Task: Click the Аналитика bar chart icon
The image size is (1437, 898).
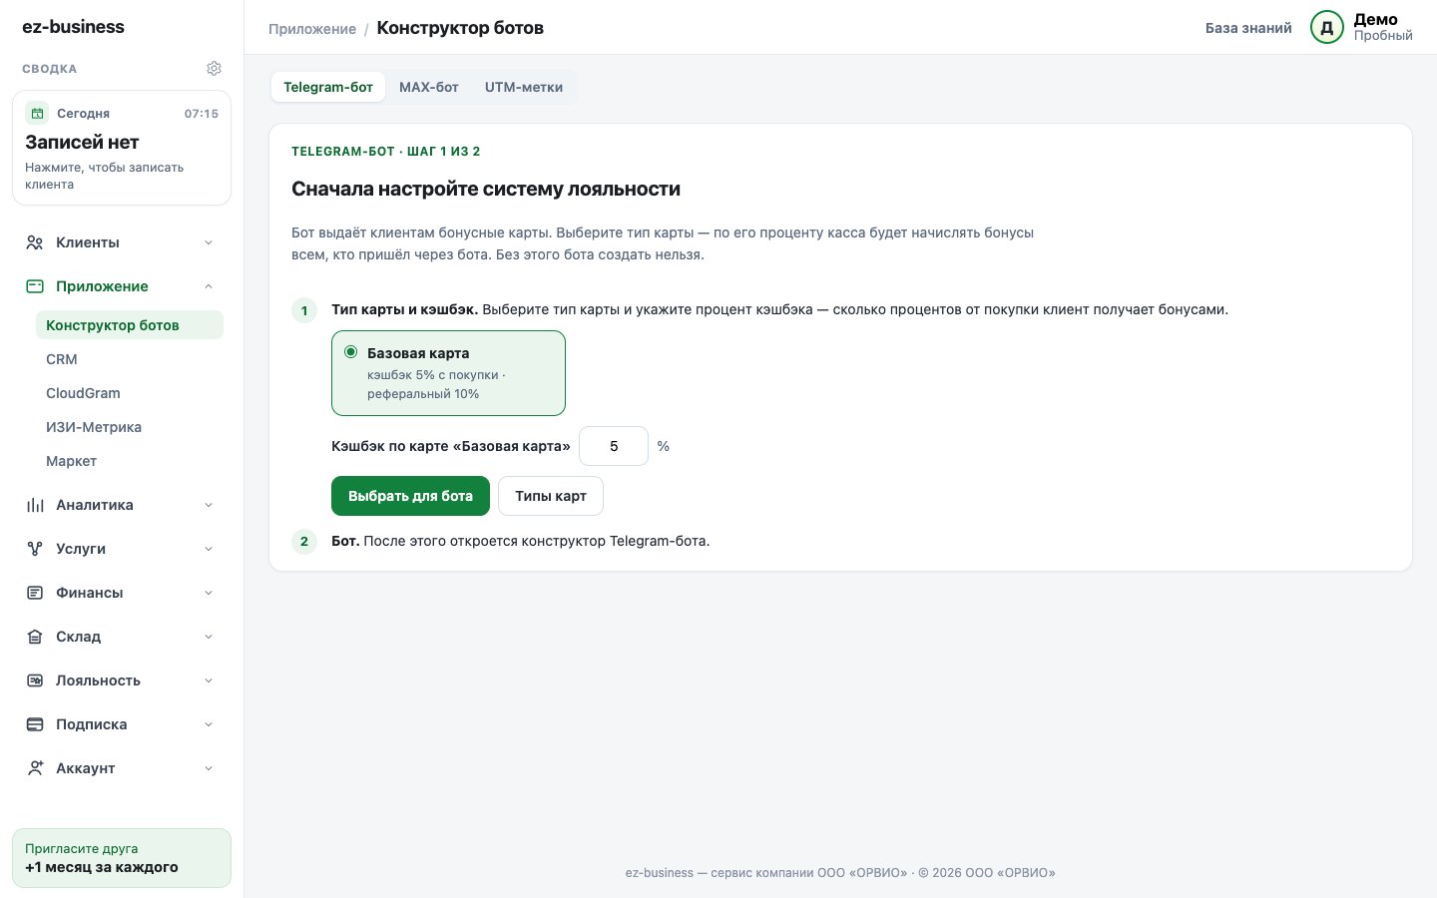Action: coord(35,505)
